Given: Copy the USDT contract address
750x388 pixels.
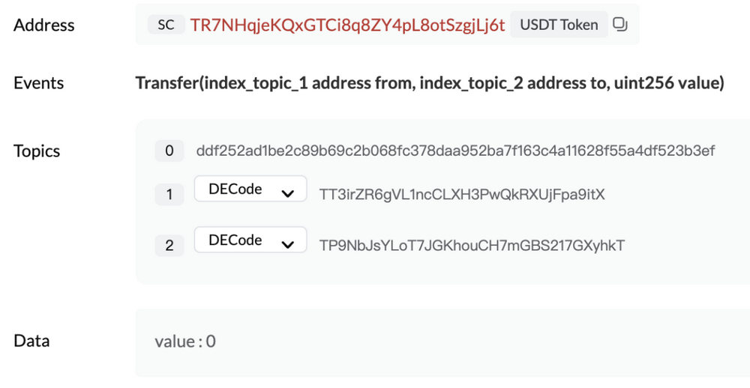Looking at the screenshot, I should point(619,25).
